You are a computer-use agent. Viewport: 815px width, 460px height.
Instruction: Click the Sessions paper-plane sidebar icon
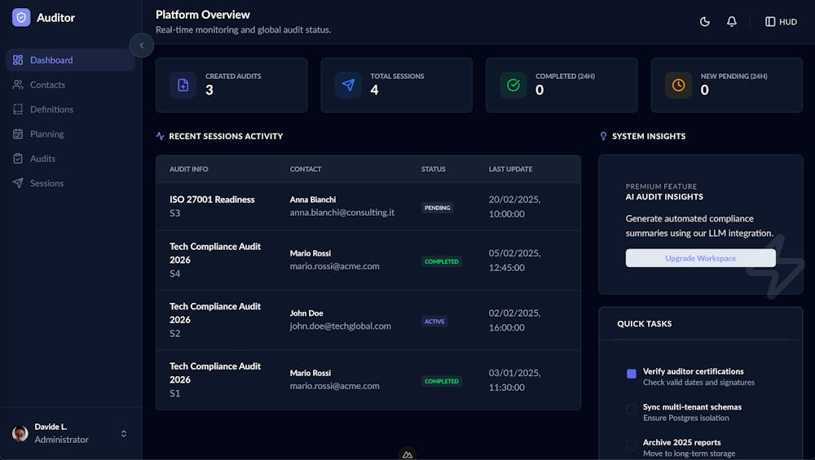[18, 183]
